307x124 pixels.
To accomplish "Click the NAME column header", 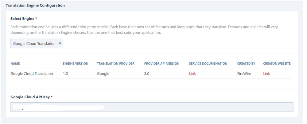I will (15, 64).
